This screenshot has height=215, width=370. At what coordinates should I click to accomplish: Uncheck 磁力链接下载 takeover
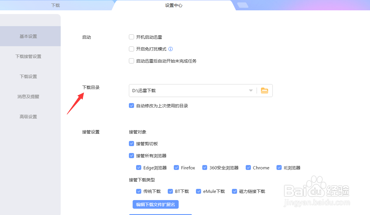pyautogui.click(x=234, y=191)
